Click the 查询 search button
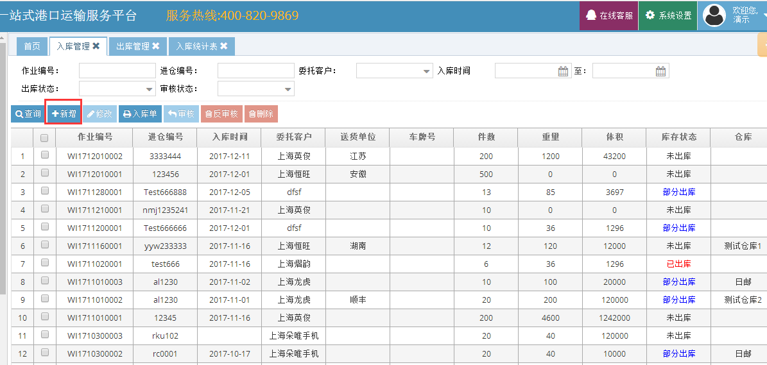The image size is (767, 365). pos(28,114)
